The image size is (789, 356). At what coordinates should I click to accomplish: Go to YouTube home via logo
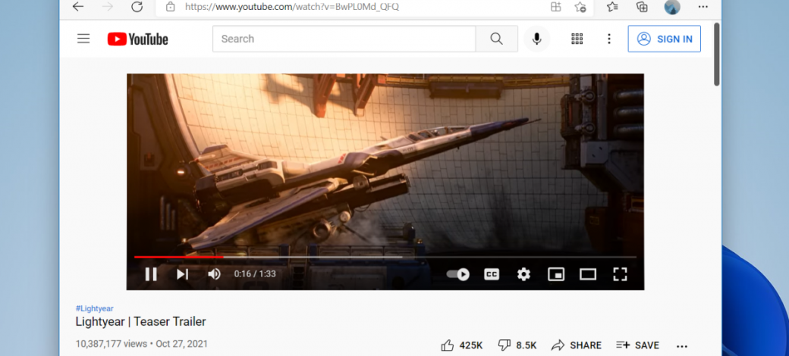pyautogui.click(x=138, y=39)
